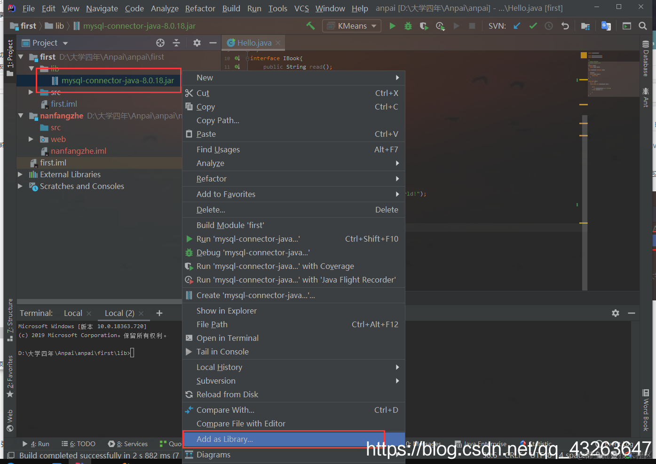Expand External Libraries node
The width and height of the screenshot is (656, 464).
point(20,174)
